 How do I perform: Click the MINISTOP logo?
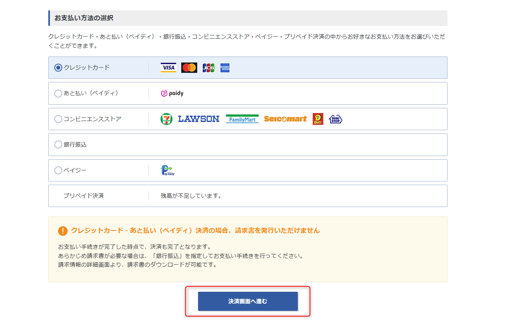click(x=335, y=119)
